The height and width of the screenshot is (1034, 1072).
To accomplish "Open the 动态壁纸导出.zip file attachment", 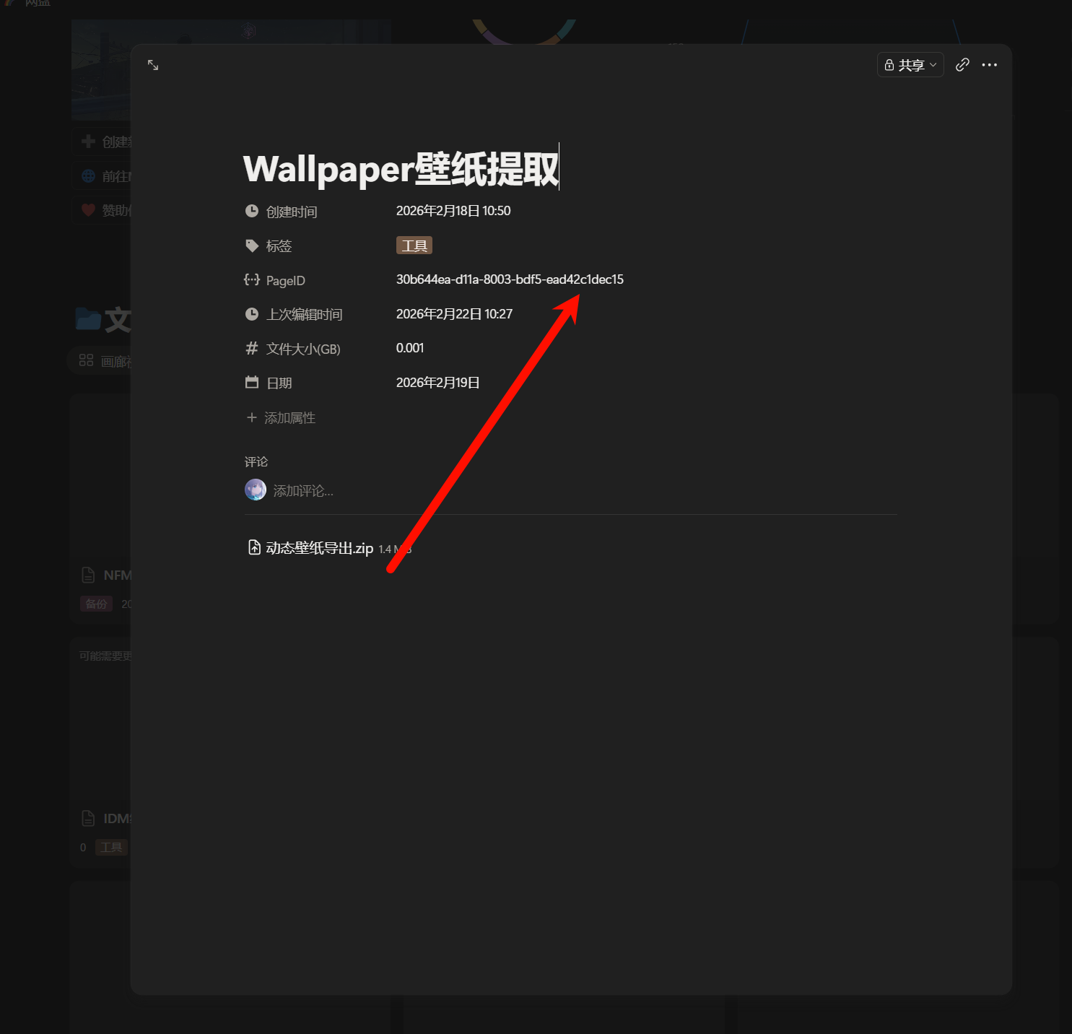I will tap(319, 548).
